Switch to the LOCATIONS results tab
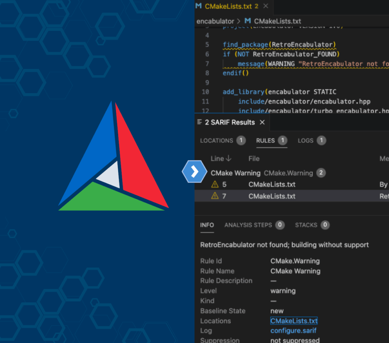The image size is (389, 343). coord(216,140)
